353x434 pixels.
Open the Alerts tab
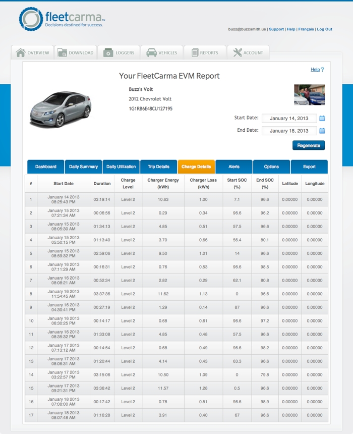pyautogui.click(x=233, y=167)
